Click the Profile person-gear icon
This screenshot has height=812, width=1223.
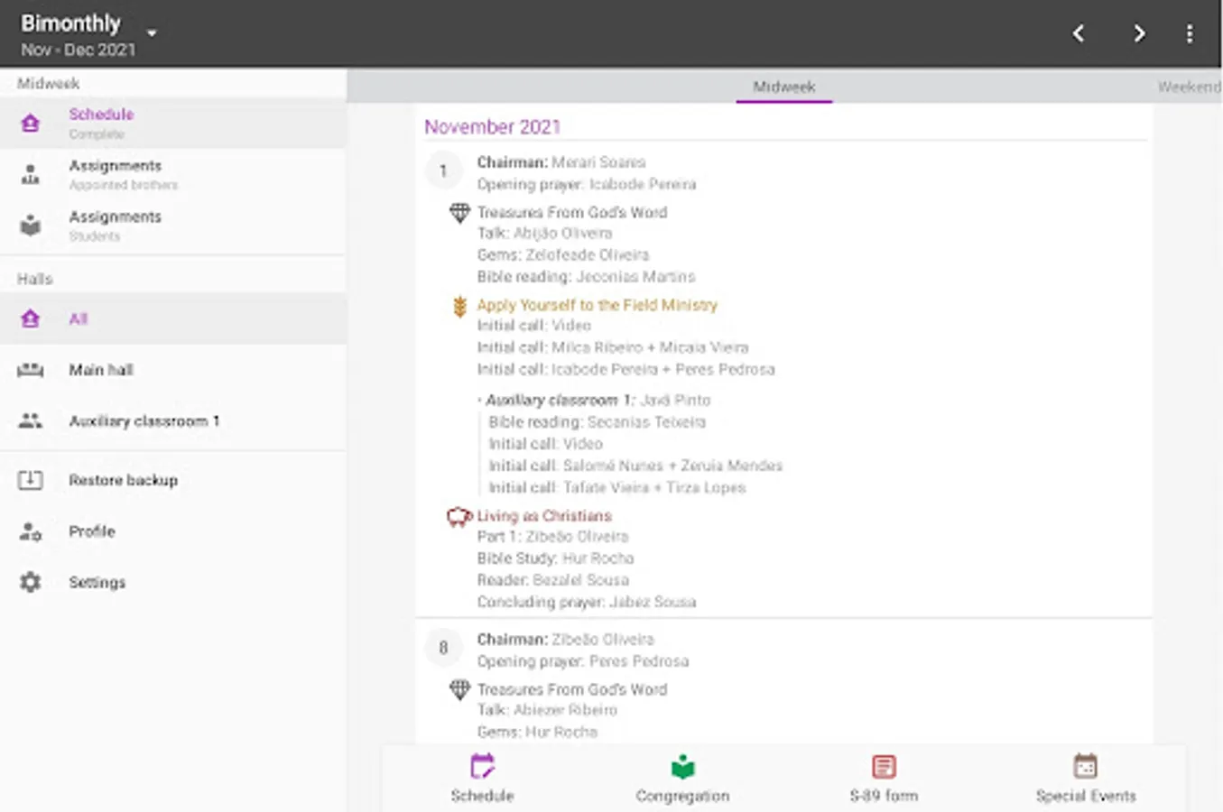(31, 531)
